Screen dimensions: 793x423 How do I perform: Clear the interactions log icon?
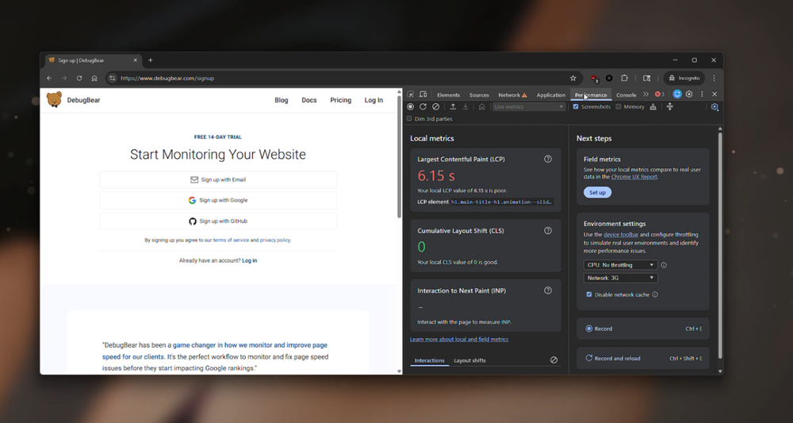point(554,360)
